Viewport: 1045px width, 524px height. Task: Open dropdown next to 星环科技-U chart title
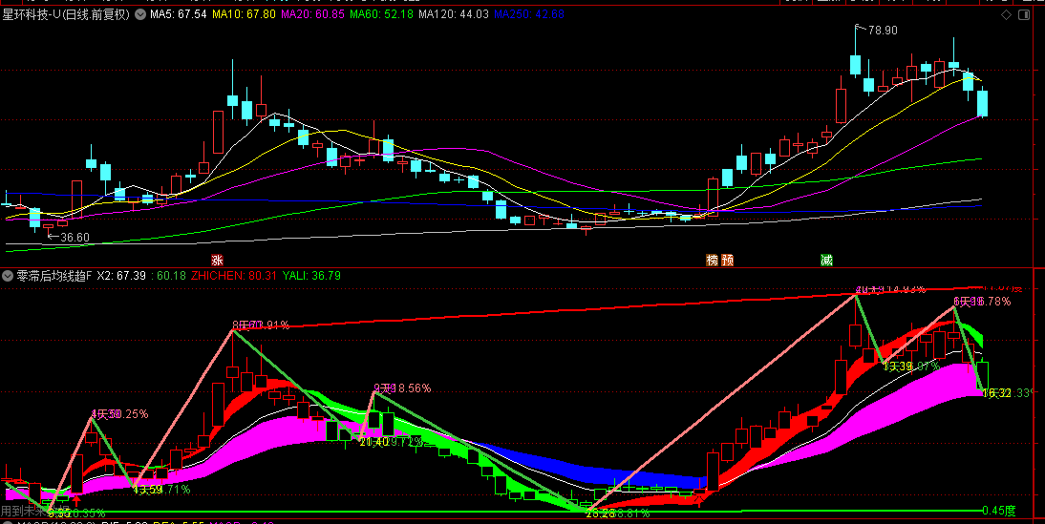point(140,14)
